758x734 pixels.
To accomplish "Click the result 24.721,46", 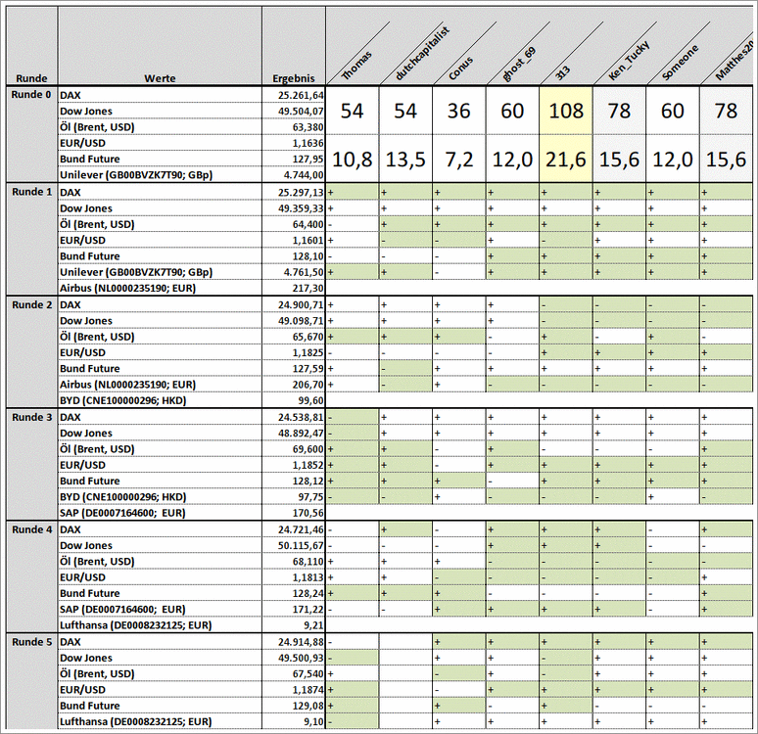I will [x=301, y=529].
